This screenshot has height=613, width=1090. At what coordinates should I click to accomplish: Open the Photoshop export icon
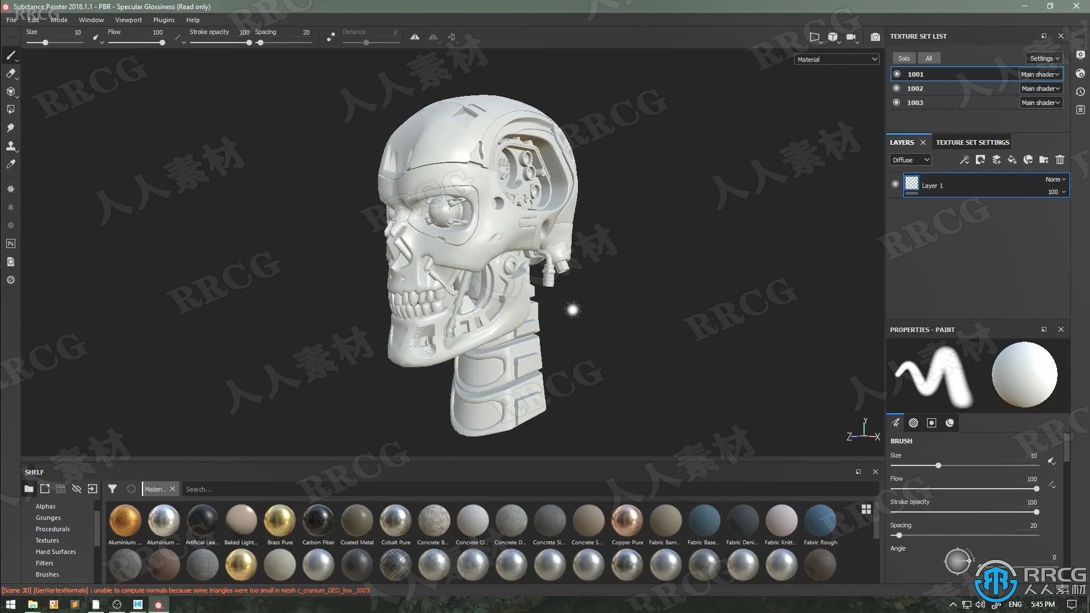(10, 243)
